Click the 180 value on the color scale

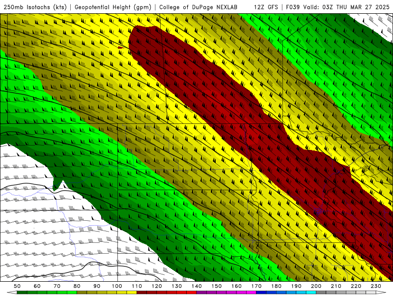tap(276, 286)
